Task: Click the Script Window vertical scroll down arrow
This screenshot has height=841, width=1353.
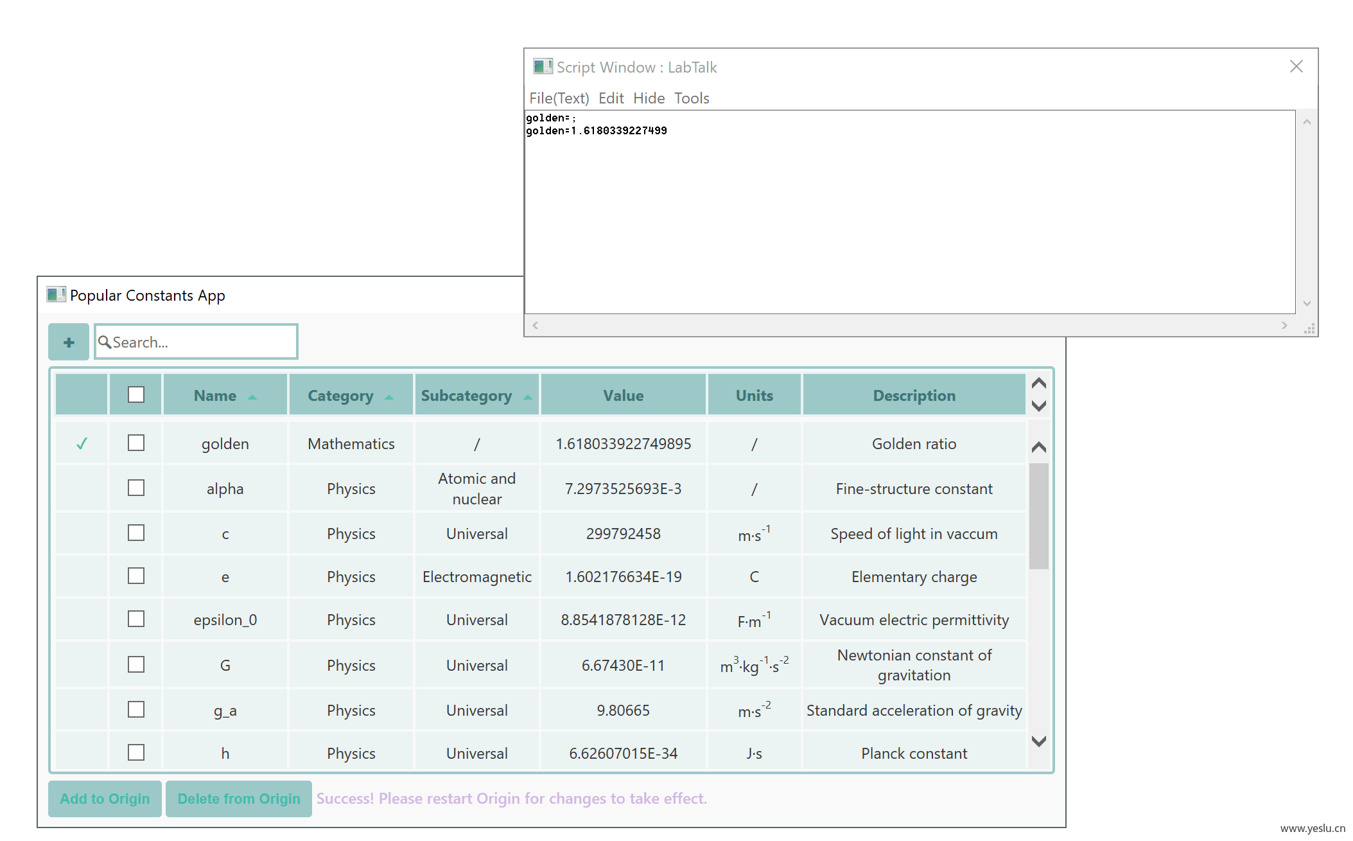Action: point(1306,303)
